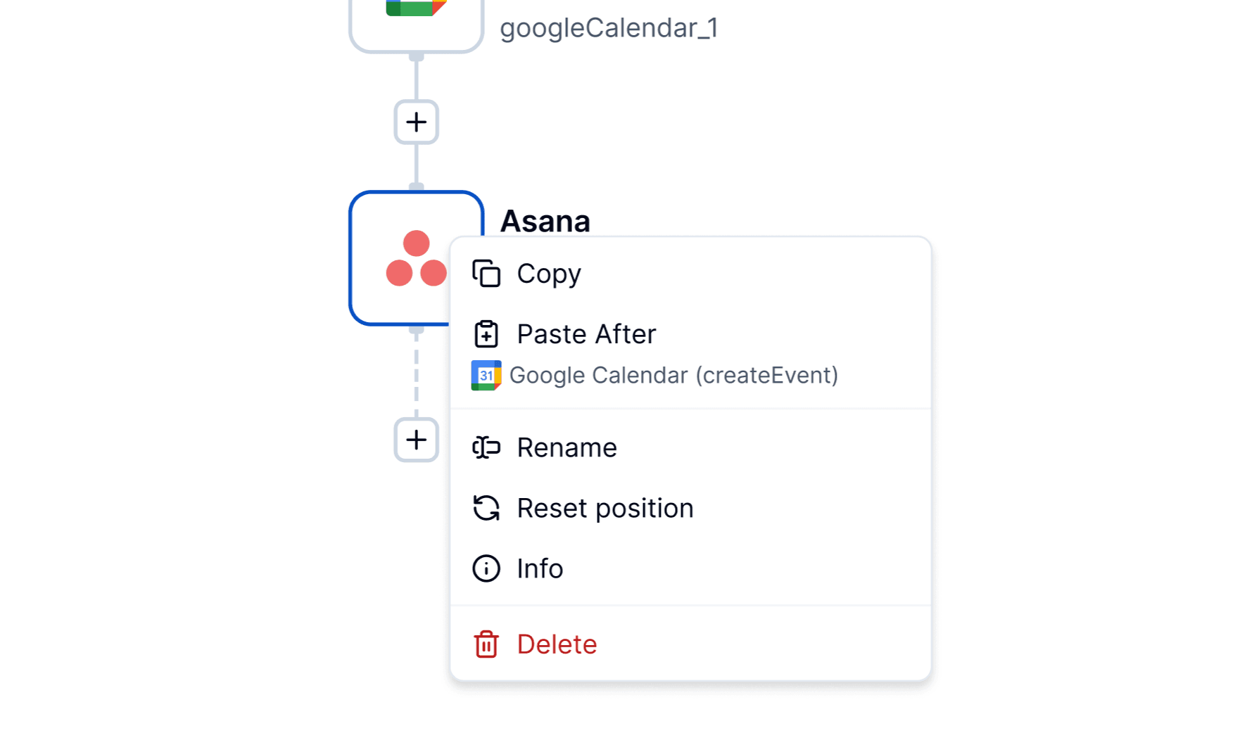The image size is (1240, 745).
Task: Select the Asana node icon
Action: pyautogui.click(x=415, y=258)
